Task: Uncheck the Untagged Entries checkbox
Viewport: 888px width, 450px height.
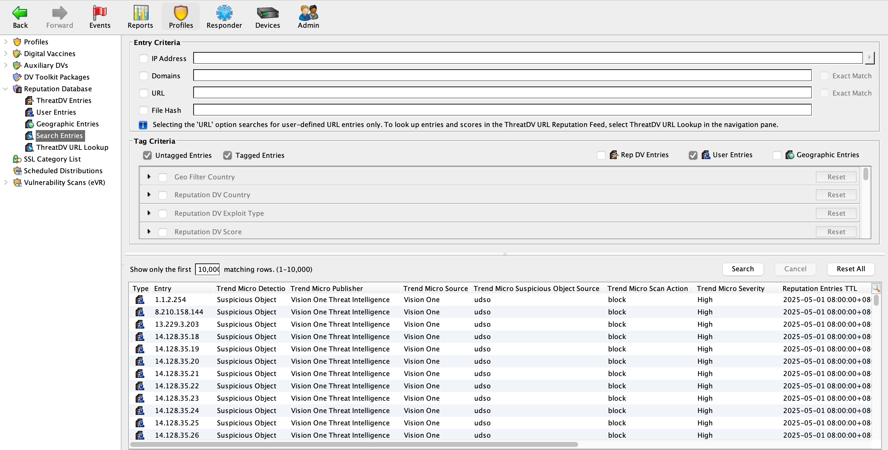Action: tap(148, 155)
